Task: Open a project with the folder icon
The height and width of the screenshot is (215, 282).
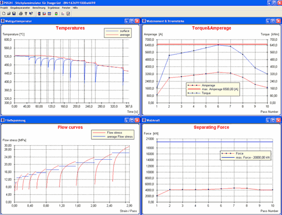Action: [9, 13]
